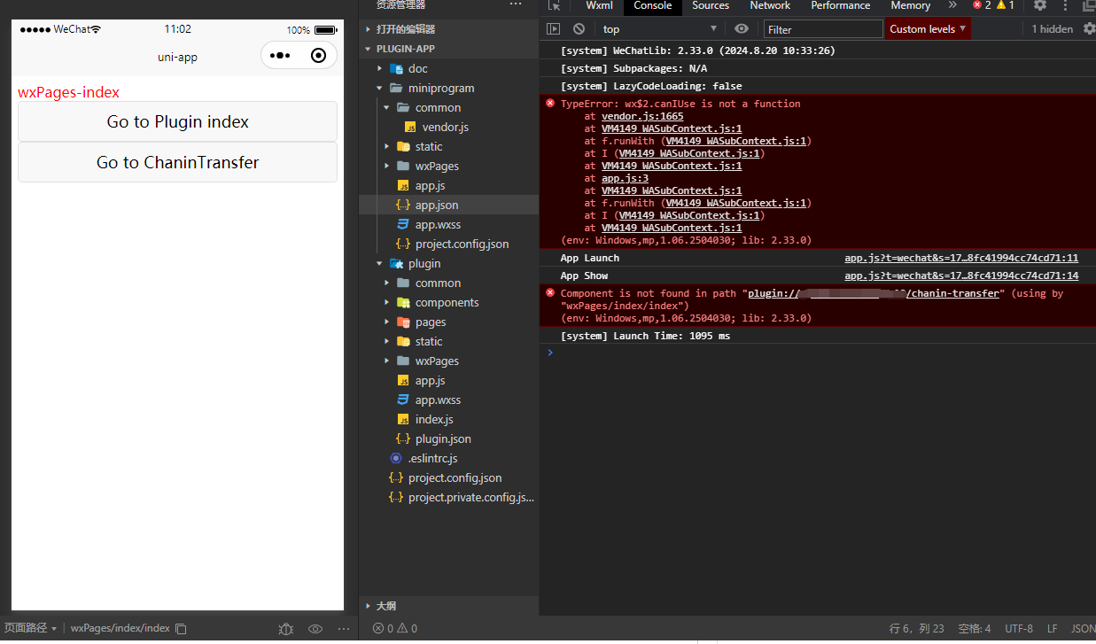
Task: Copy the page path wxPages/index/index
Action: pyautogui.click(x=181, y=628)
